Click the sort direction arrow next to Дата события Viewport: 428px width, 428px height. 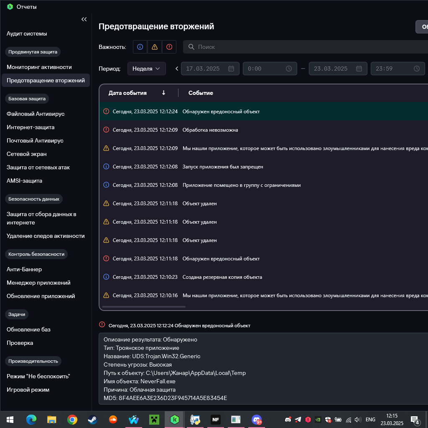pyautogui.click(x=163, y=93)
